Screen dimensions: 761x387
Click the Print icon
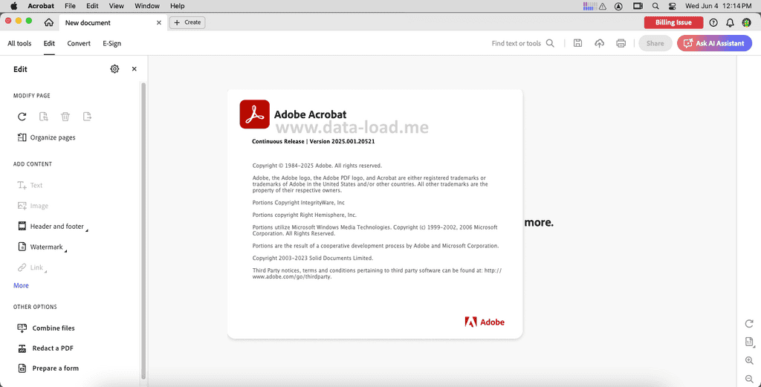(x=621, y=43)
